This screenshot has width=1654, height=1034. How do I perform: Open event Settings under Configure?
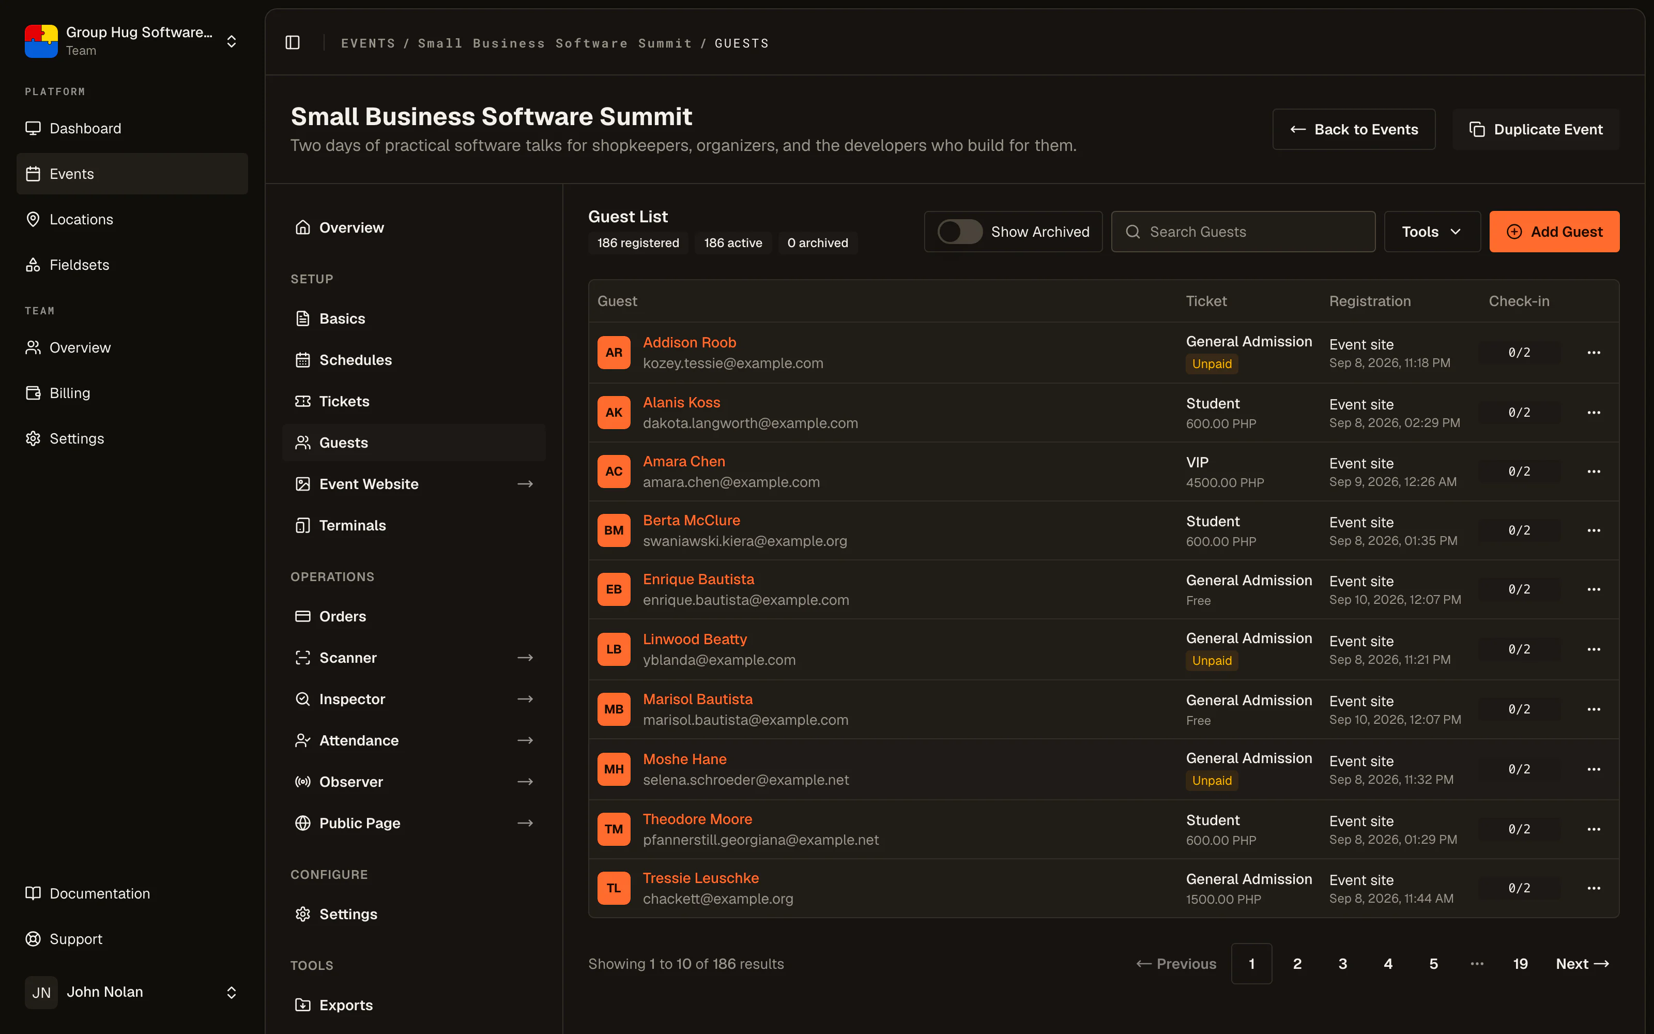point(413,915)
